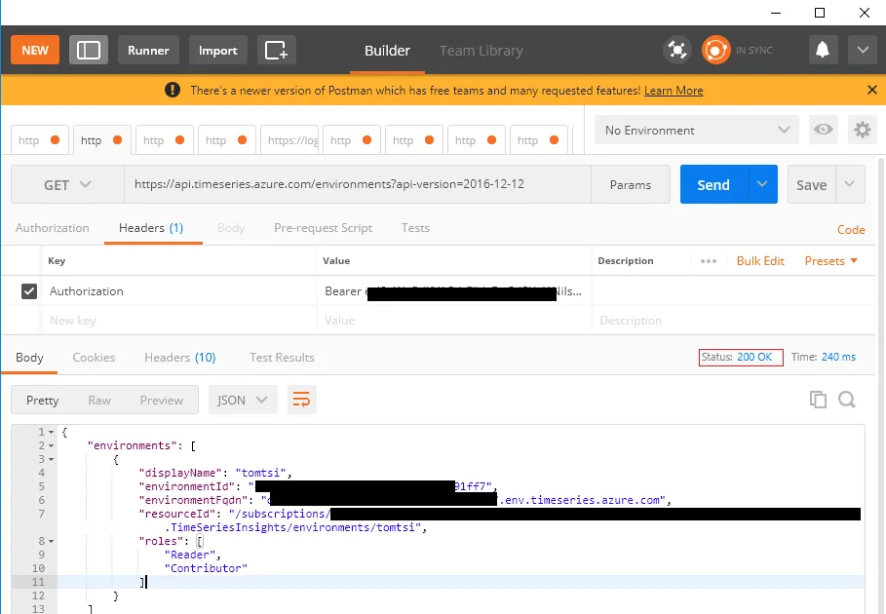Open the header table three-dots options
This screenshot has width=886, height=614.
[x=708, y=261]
